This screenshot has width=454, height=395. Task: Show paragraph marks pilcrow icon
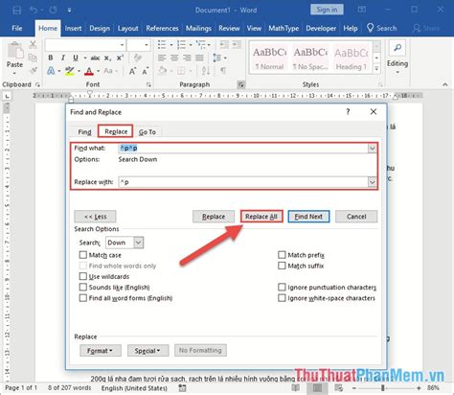(x=223, y=71)
